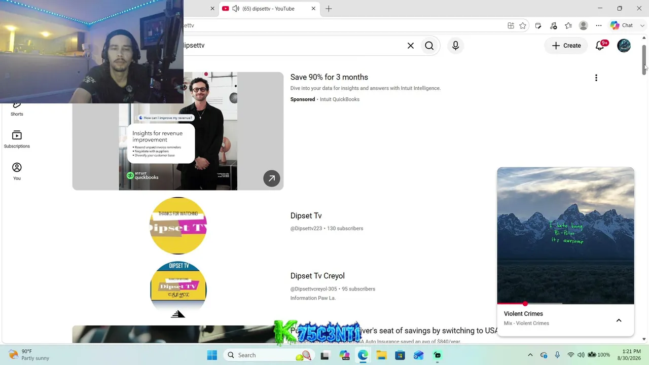This screenshot has height=365, width=649.
Task: Click the taskbar microphone tray icon
Action: 557,355
